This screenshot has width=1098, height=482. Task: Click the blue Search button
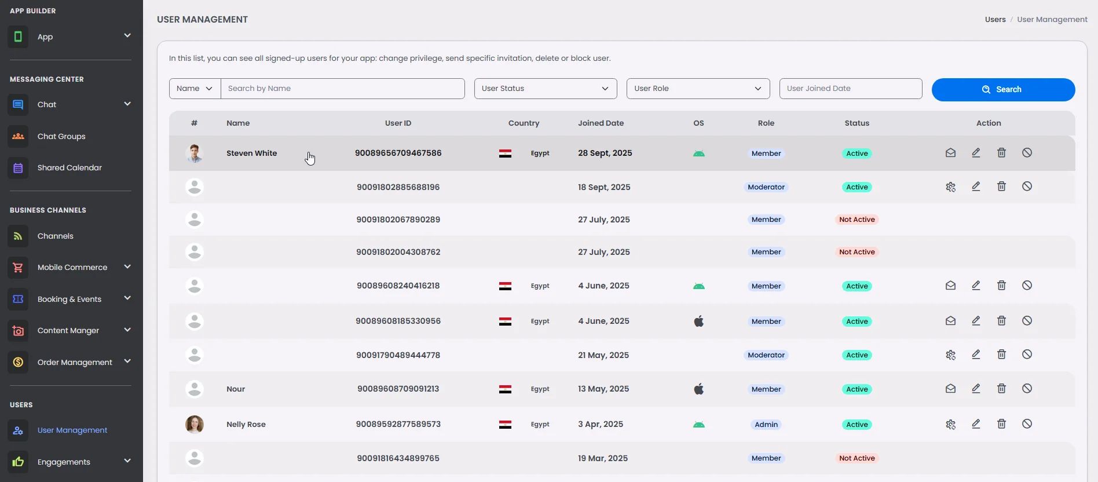[1002, 90]
